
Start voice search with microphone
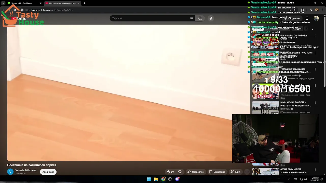point(211,18)
